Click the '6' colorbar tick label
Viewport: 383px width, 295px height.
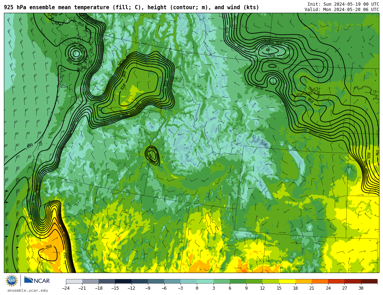click(230, 288)
